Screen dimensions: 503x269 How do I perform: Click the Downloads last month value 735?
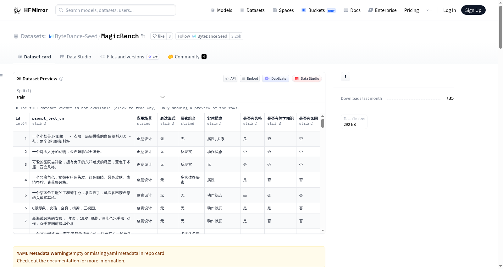point(450,98)
